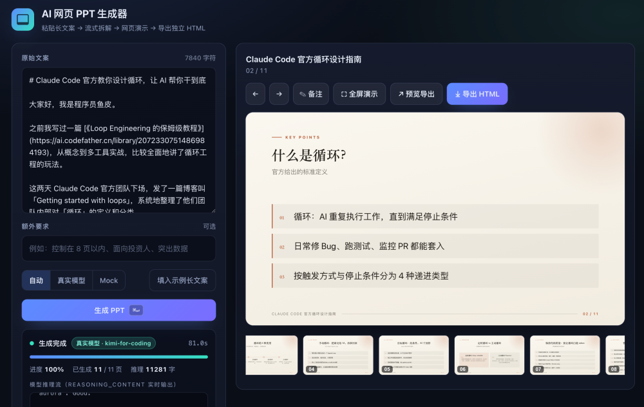
Task: Click the 已生成 11 / 11 页 stat
Action: pyautogui.click(x=97, y=369)
